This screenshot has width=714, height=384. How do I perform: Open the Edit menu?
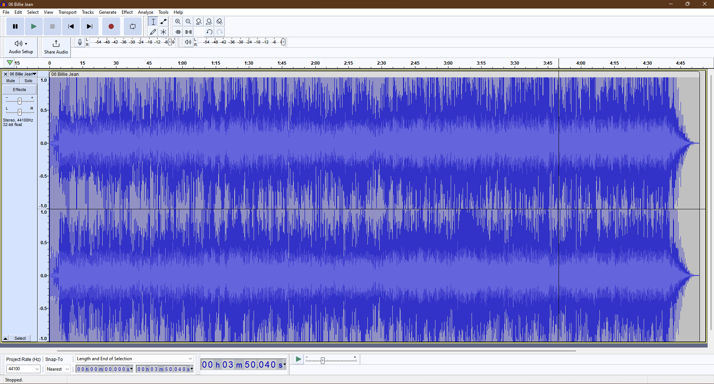point(18,12)
